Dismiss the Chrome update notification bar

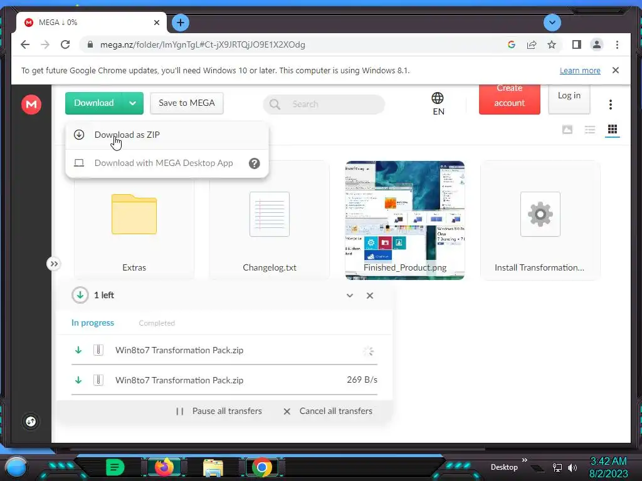click(616, 70)
